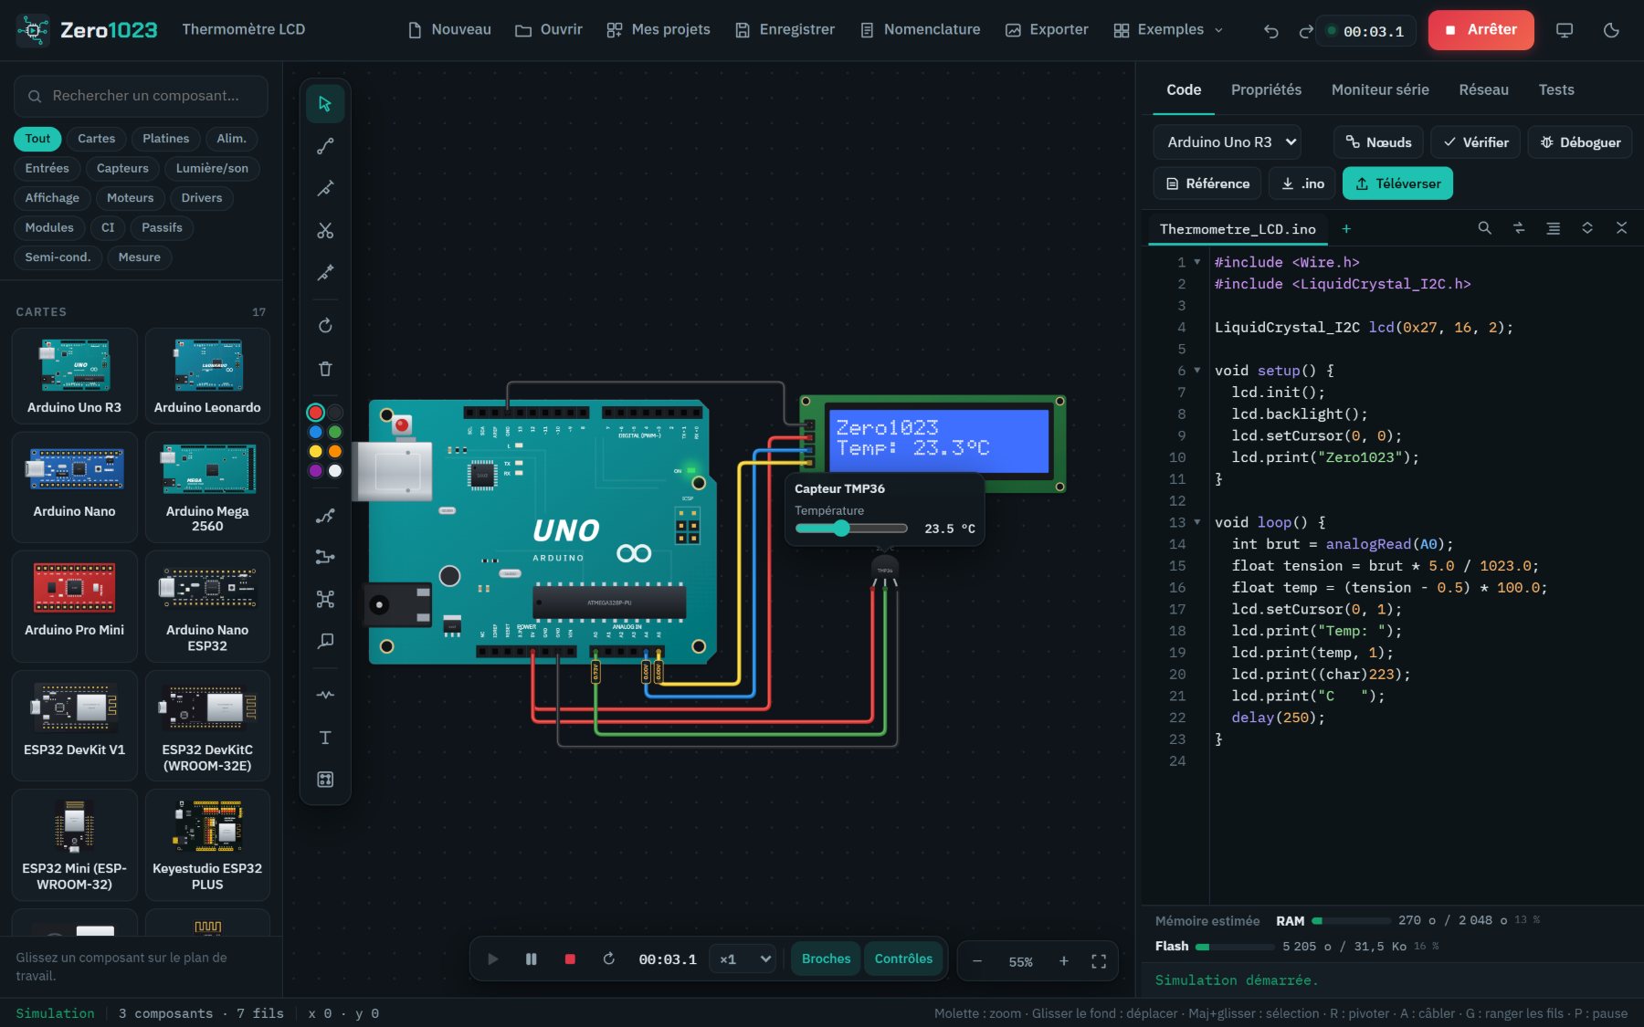Restart the simulation

click(608, 959)
